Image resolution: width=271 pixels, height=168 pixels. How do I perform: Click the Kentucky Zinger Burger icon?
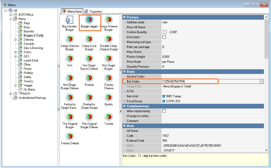point(89,98)
